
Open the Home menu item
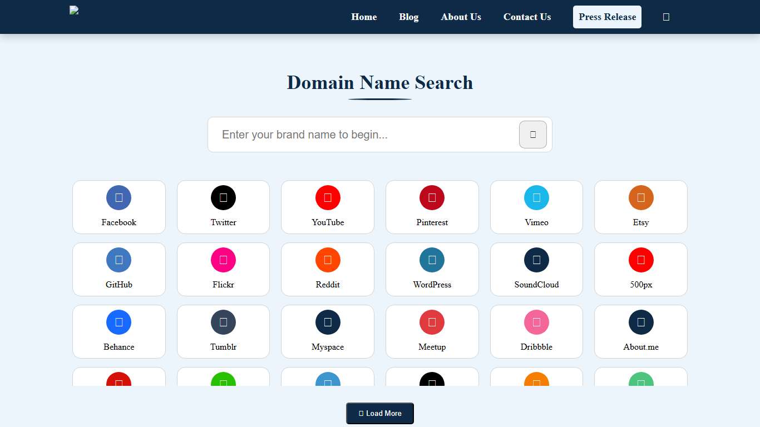[x=364, y=17]
